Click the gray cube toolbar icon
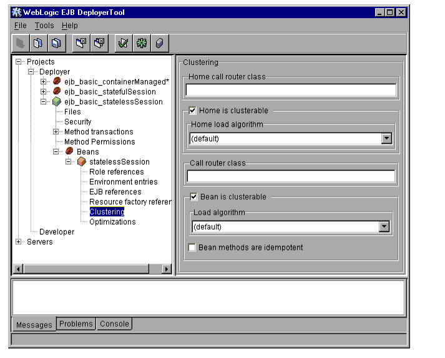 (160, 44)
